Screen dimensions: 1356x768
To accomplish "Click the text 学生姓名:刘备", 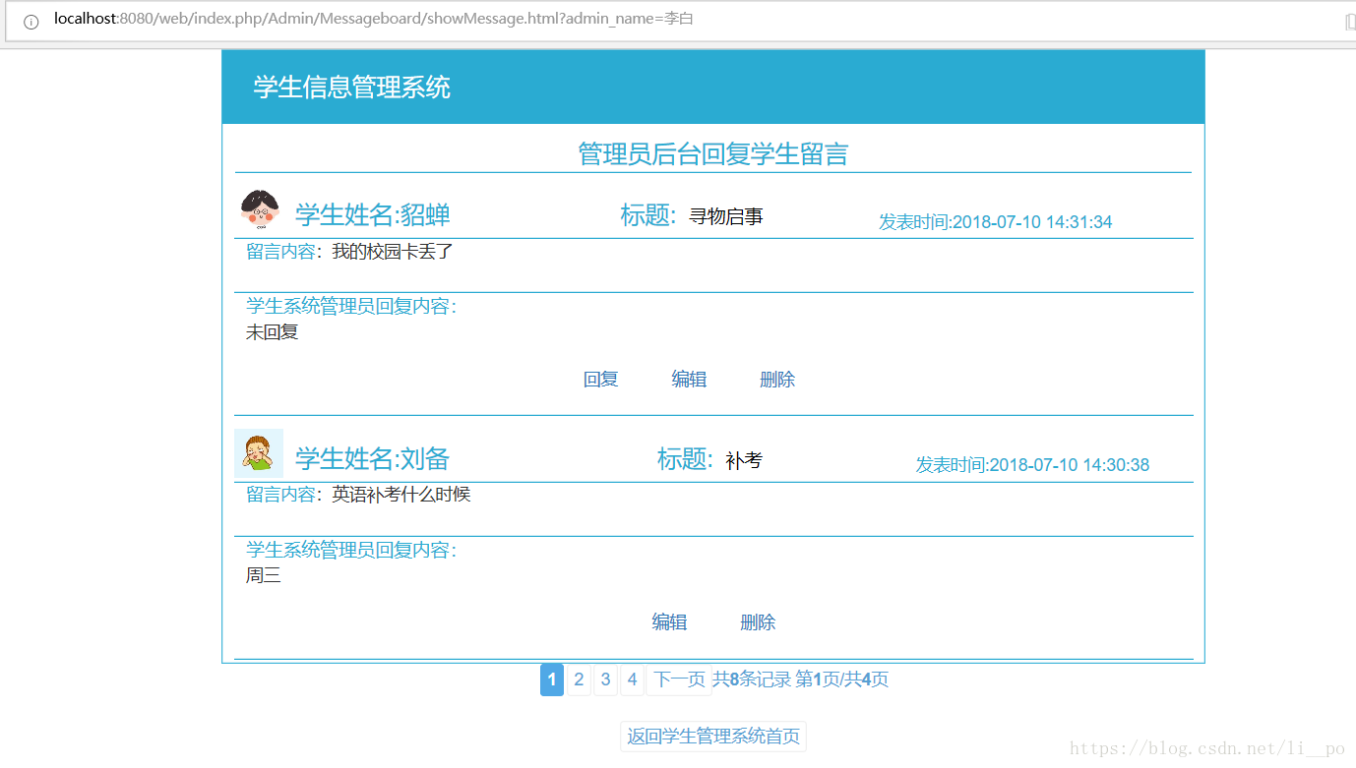I will pyautogui.click(x=373, y=458).
